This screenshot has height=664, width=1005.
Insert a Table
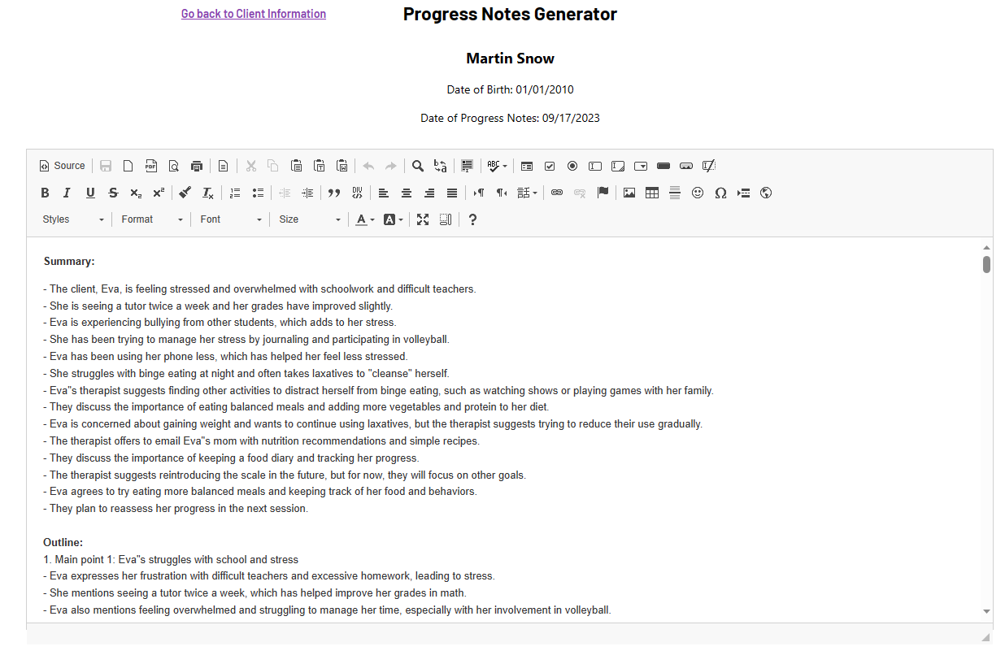(x=652, y=193)
